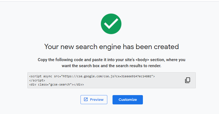Click the script async src line

(92, 76)
